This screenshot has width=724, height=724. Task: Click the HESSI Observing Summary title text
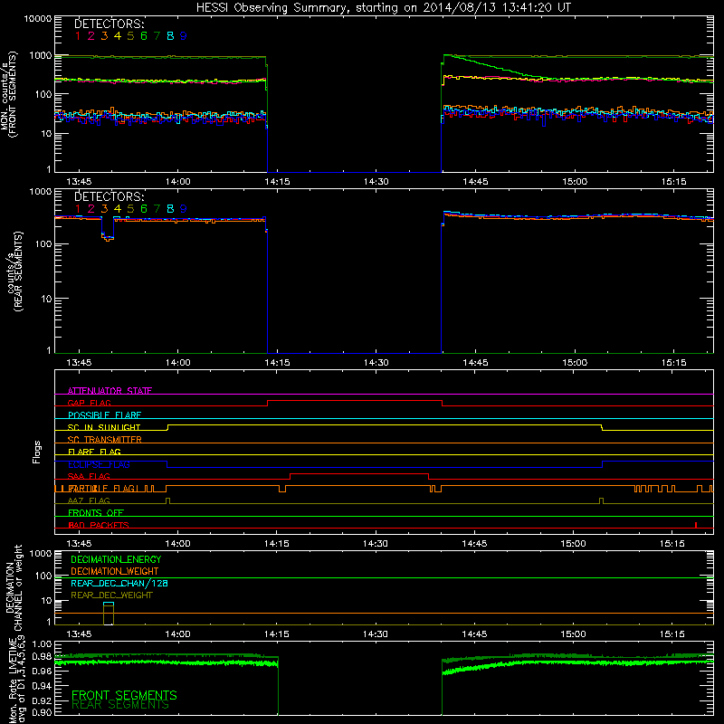coord(383,7)
